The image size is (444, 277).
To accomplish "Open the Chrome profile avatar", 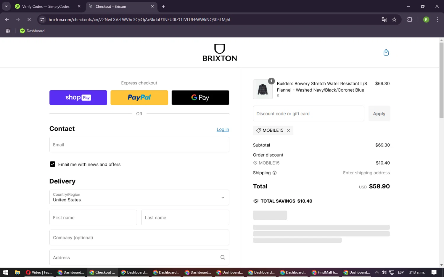I will pyautogui.click(x=426, y=19).
